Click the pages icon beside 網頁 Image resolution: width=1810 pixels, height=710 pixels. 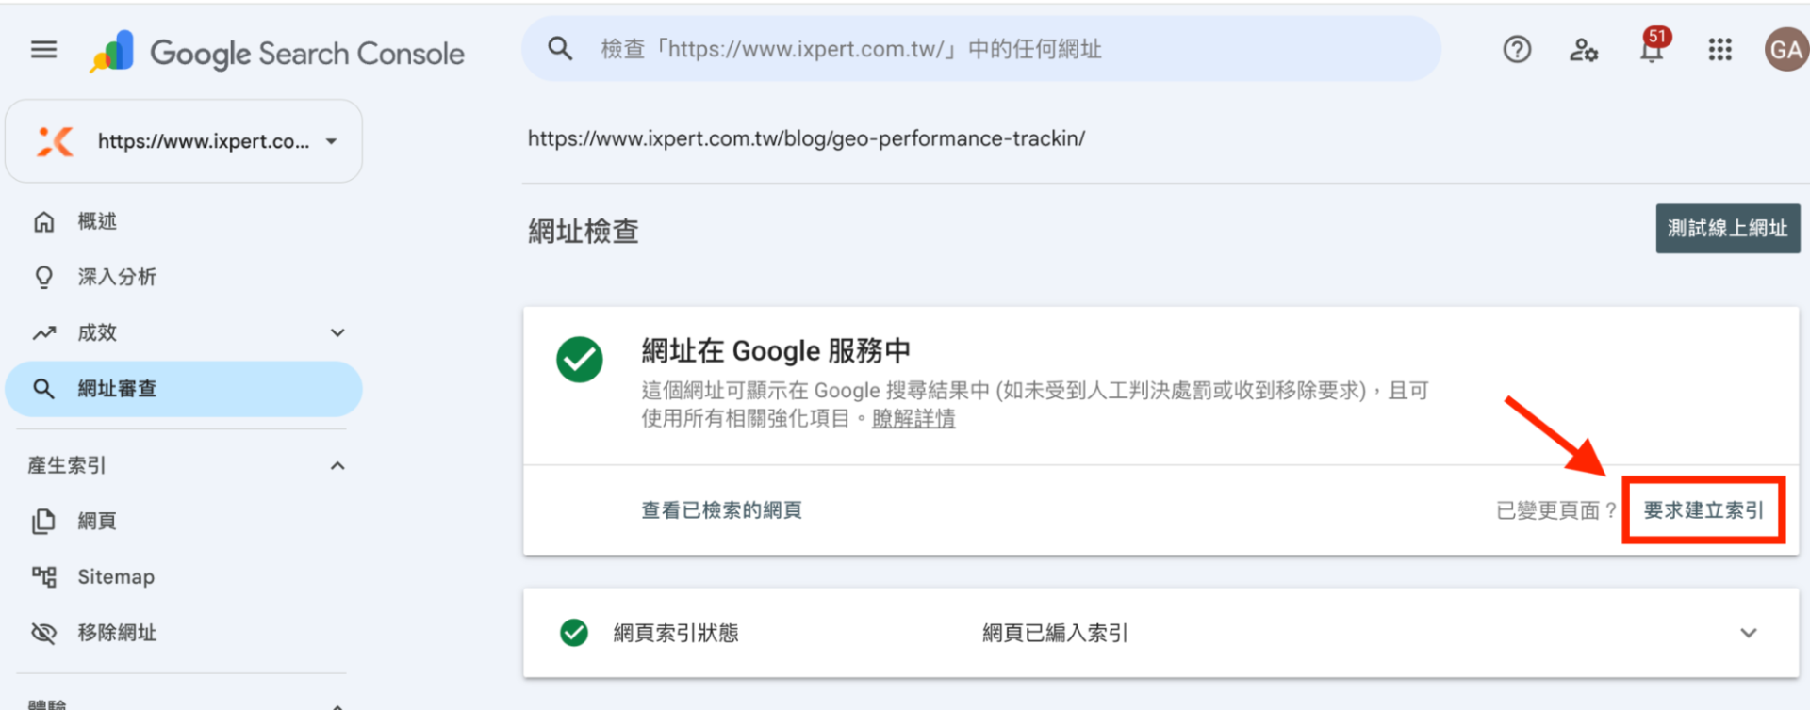[43, 521]
